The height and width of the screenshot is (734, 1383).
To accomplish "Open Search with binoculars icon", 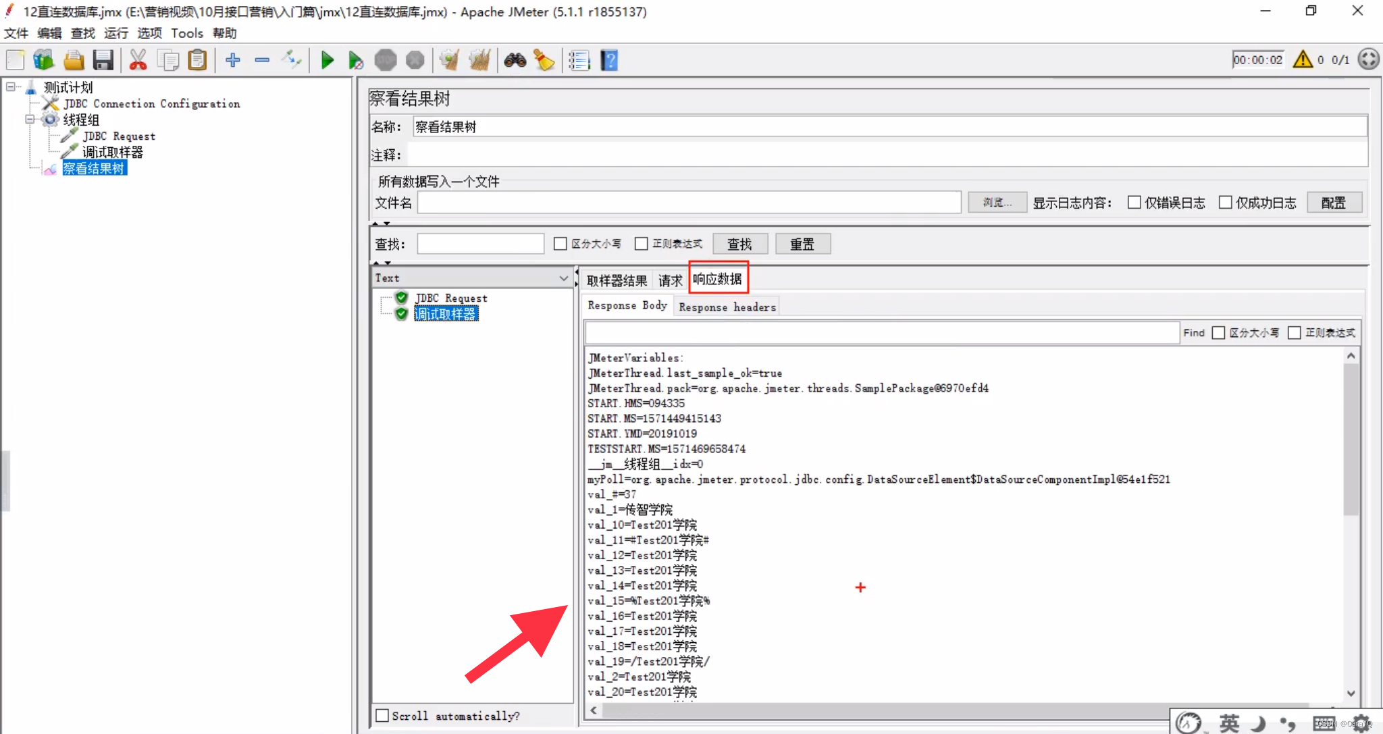I will tap(515, 60).
